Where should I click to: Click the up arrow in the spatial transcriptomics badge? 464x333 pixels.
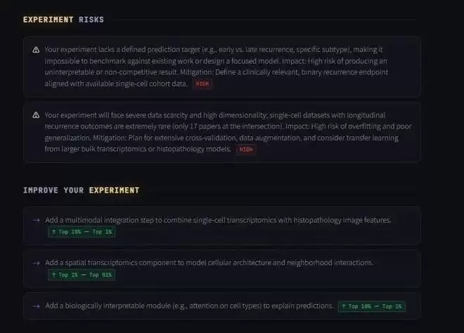point(53,275)
